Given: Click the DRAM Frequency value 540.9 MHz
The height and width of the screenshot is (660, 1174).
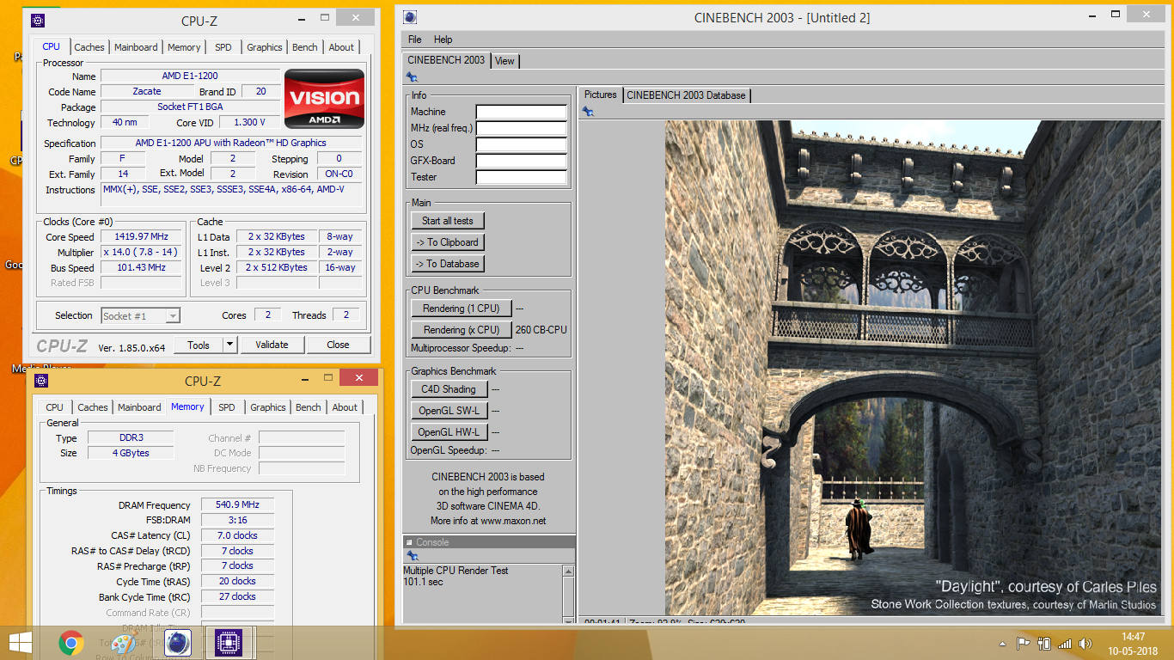Looking at the screenshot, I should (x=238, y=505).
